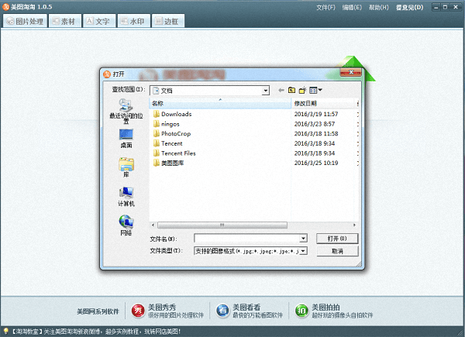The width and height of the screenshot is (465, 337).
Task: Click the date 2016/3/19 11:57
Action: tap(316, 114)
